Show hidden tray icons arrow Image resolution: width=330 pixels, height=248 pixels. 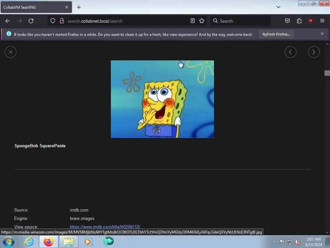[274, 242]
